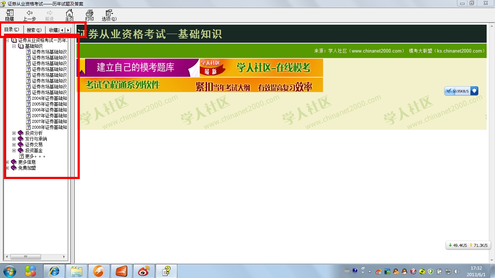The image size is (495, 278).
Task: Click the purple book icon beside 发行与承销
Action: pyautogui.click(x=21, y=139)
